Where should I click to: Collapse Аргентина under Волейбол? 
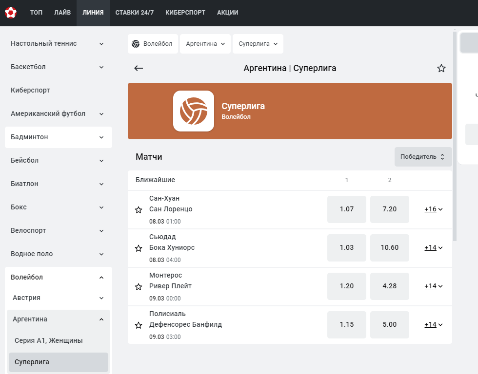[x=59, y=319]
